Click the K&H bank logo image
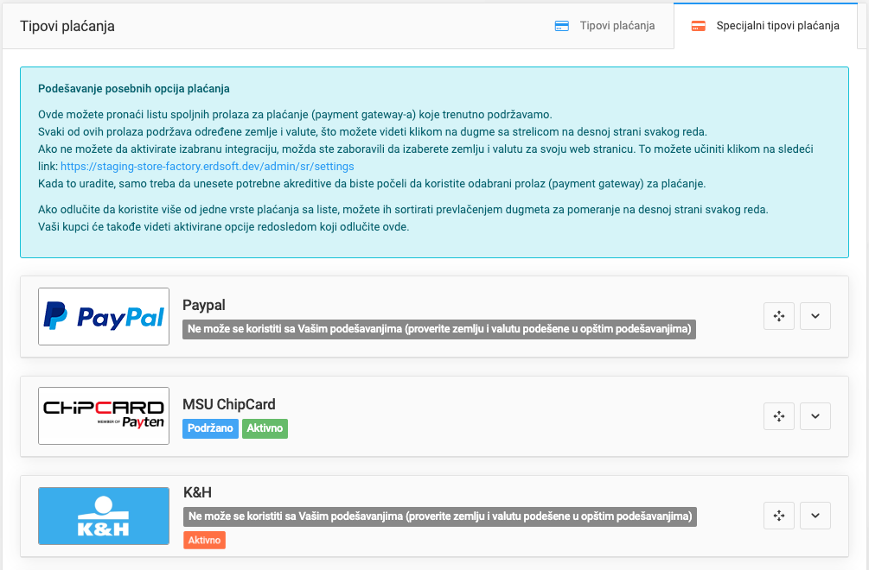Viewport: 869px width, 570px height. [x=104, y=516]
